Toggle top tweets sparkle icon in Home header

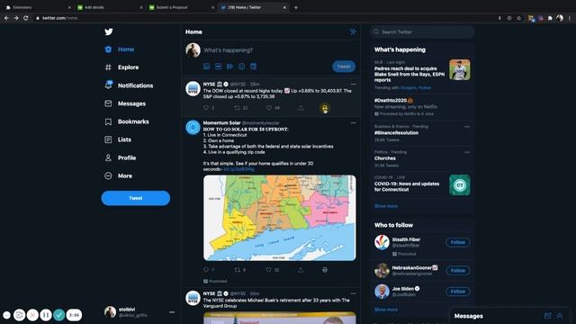(x=353, y=32)
